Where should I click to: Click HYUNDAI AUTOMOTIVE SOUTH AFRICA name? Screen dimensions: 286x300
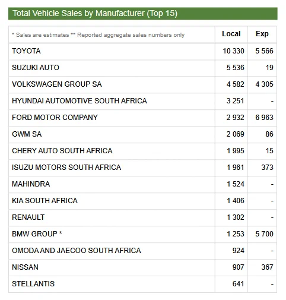[x=80, y=101]
